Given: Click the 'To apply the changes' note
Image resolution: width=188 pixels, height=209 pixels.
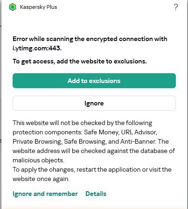Looking at the screenshot, I should 92,174.
